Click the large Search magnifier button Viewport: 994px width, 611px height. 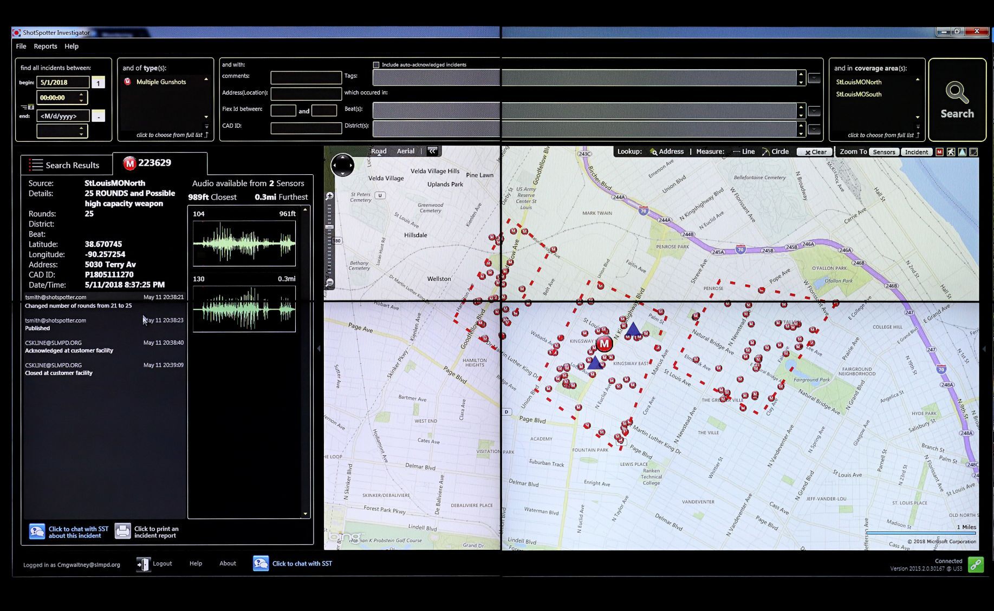click(x=957, y=100)
